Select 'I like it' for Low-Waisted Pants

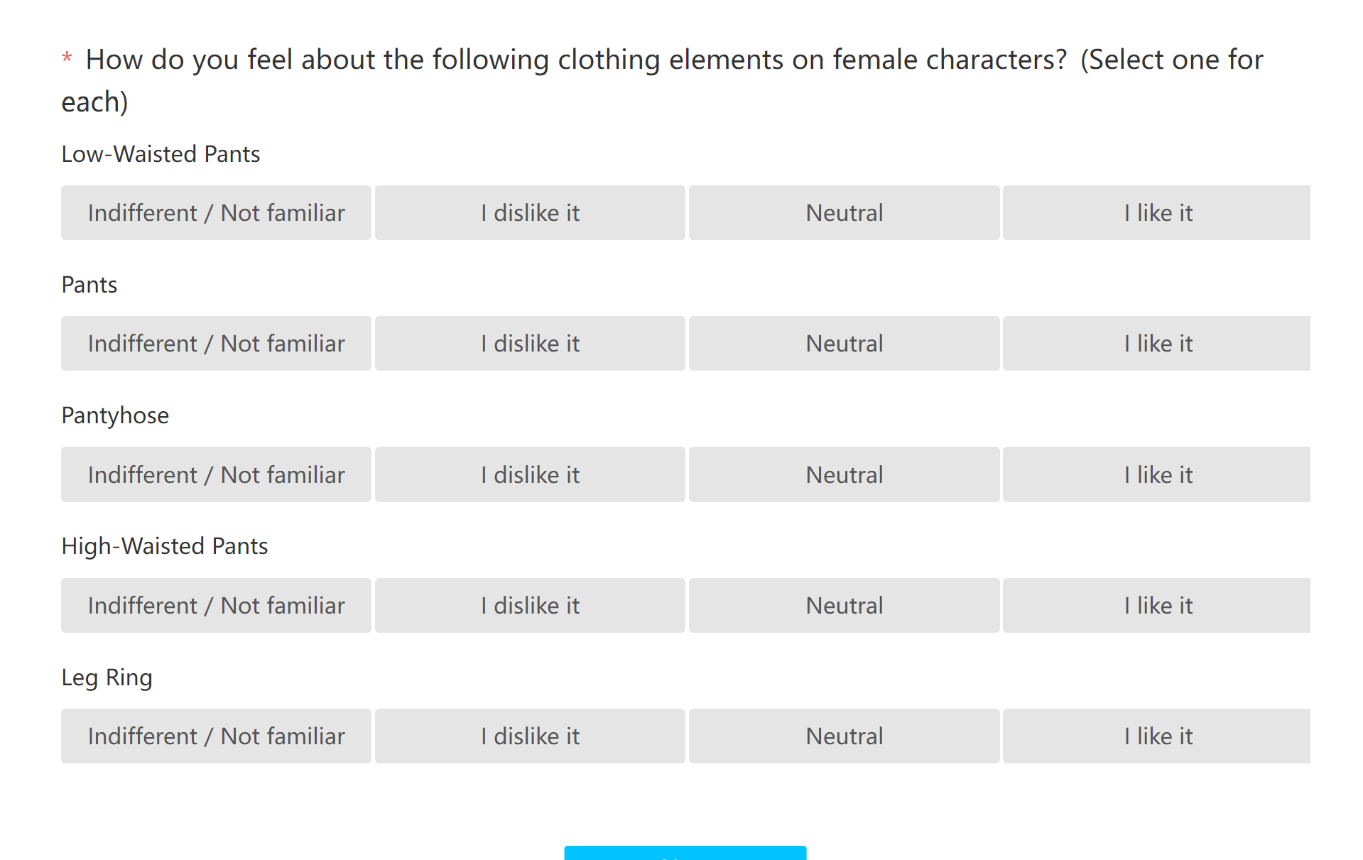pos(1157,213)
